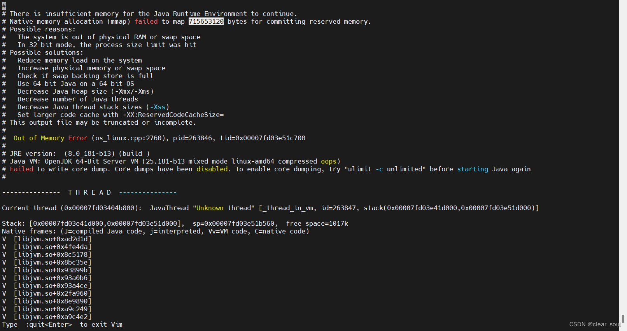Click the yellow word 'disabled'
The height and width of the screenshot is (331, 627).
[x=212, y=169]
